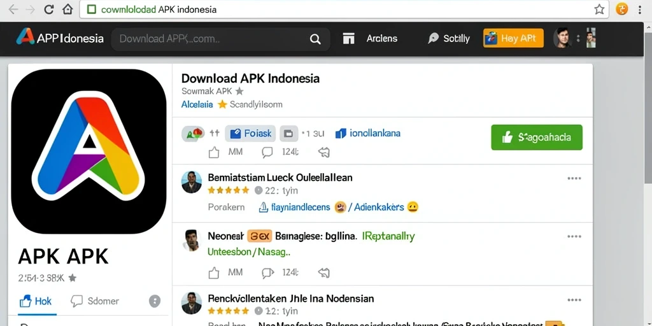
Task: Go forward with the browser forward arrow
Action: [x=31, y=10]
